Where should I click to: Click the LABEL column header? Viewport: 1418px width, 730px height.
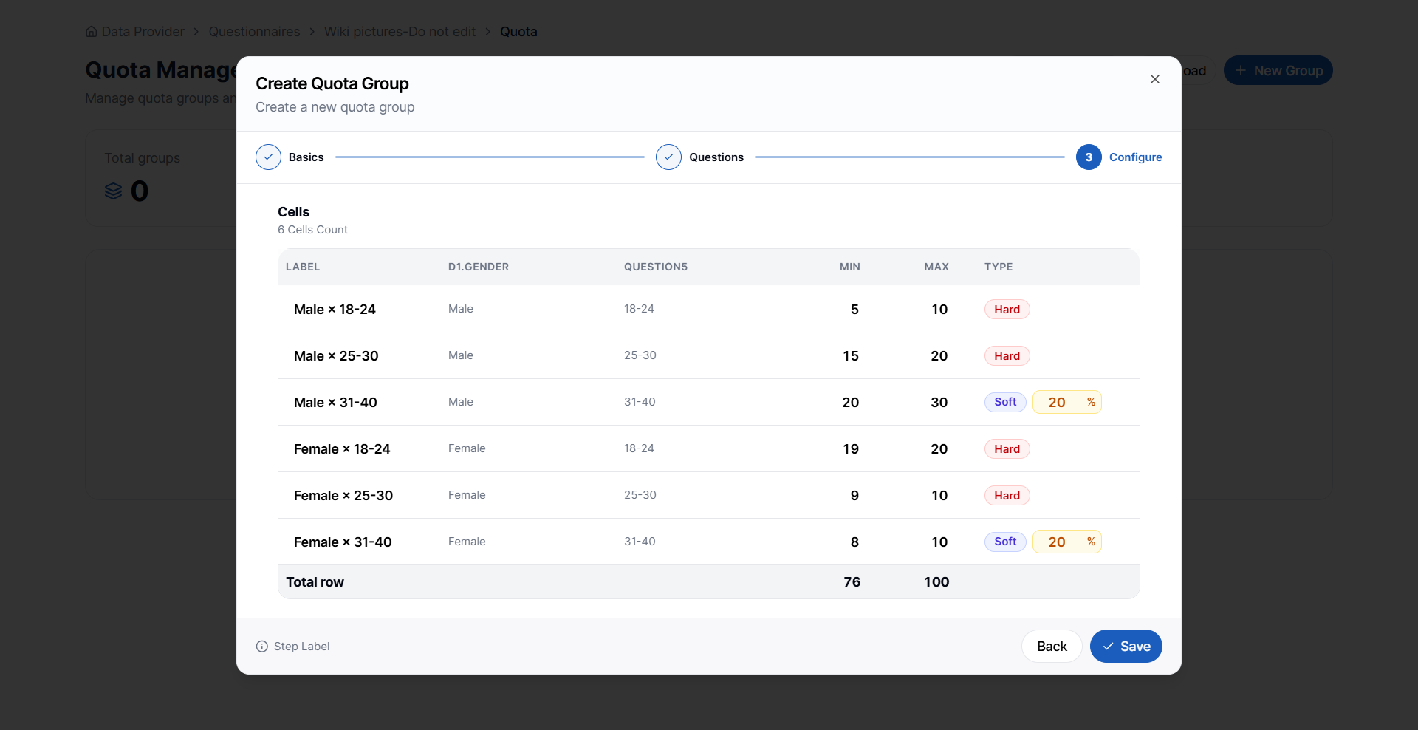(303, 267)
